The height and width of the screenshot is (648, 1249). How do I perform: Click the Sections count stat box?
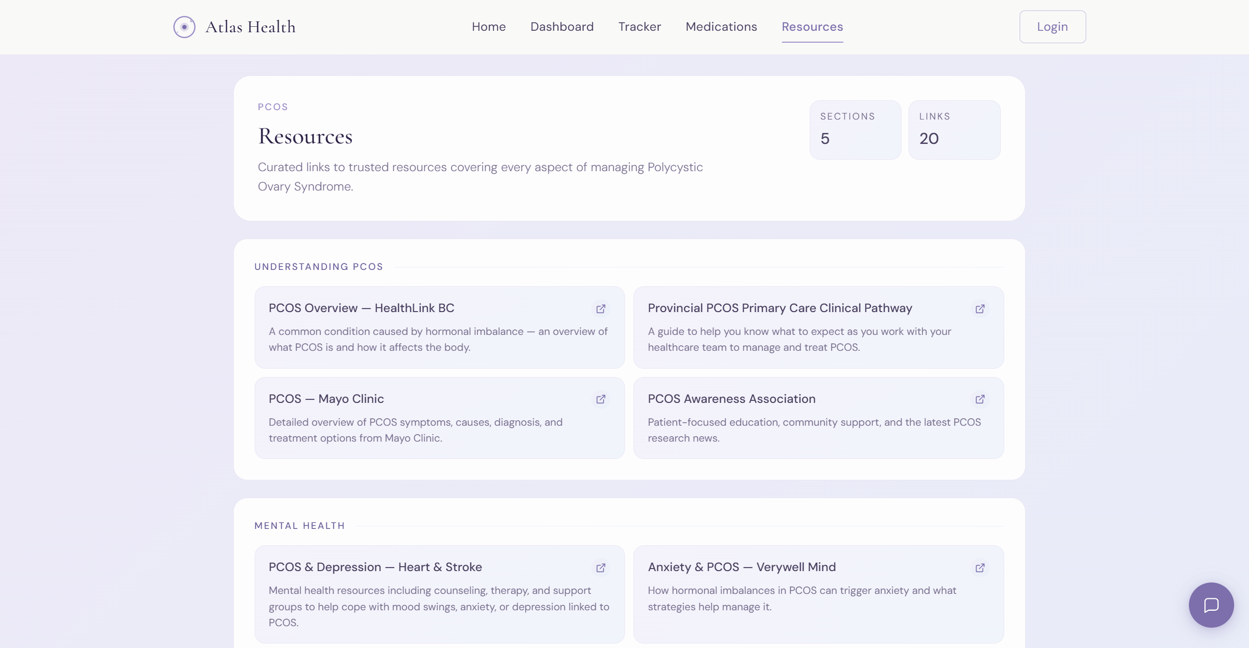pyautogui.click(x=855, y=130)
